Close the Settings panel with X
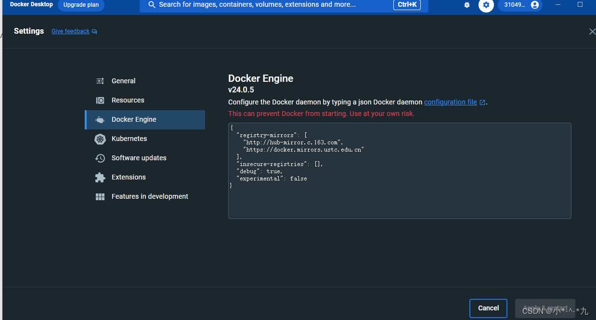This screenshot has width=596, height=320. pyautogui.click(x=592, y=31)
